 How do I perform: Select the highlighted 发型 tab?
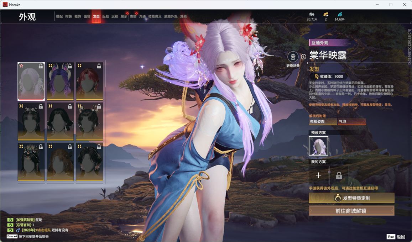click(x=96, y=16)
